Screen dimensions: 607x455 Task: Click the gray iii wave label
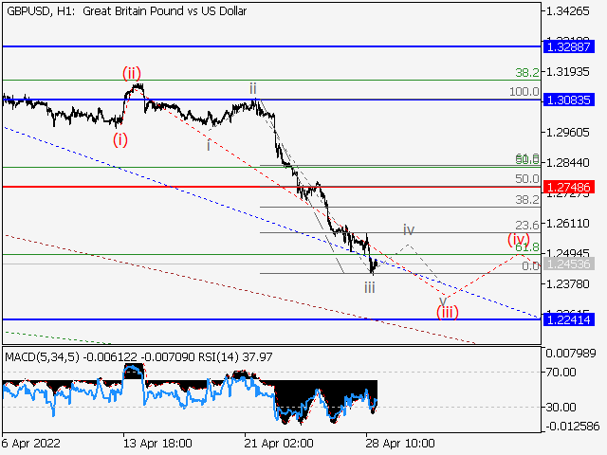[370, 287]
